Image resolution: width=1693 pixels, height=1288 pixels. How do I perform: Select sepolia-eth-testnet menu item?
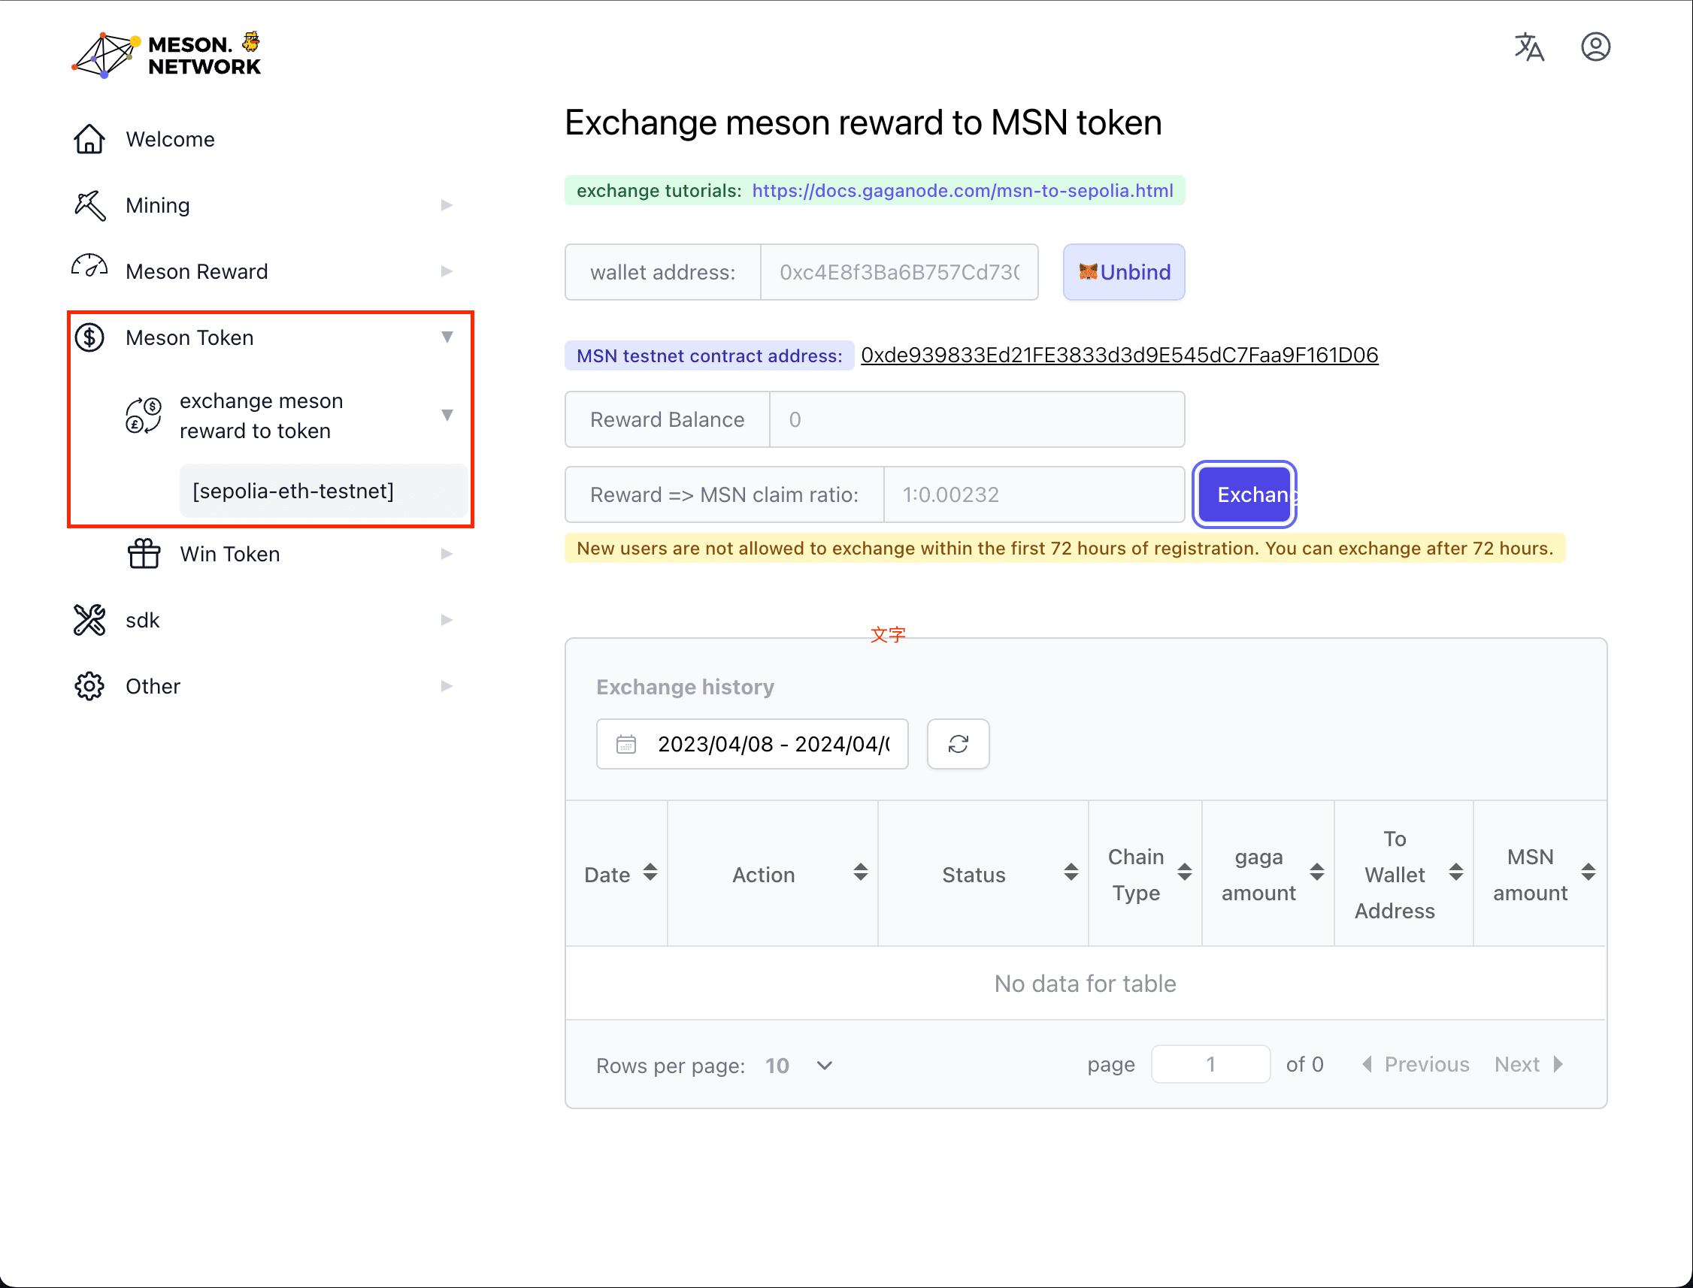pyautogui.click(x=293, y=491)
